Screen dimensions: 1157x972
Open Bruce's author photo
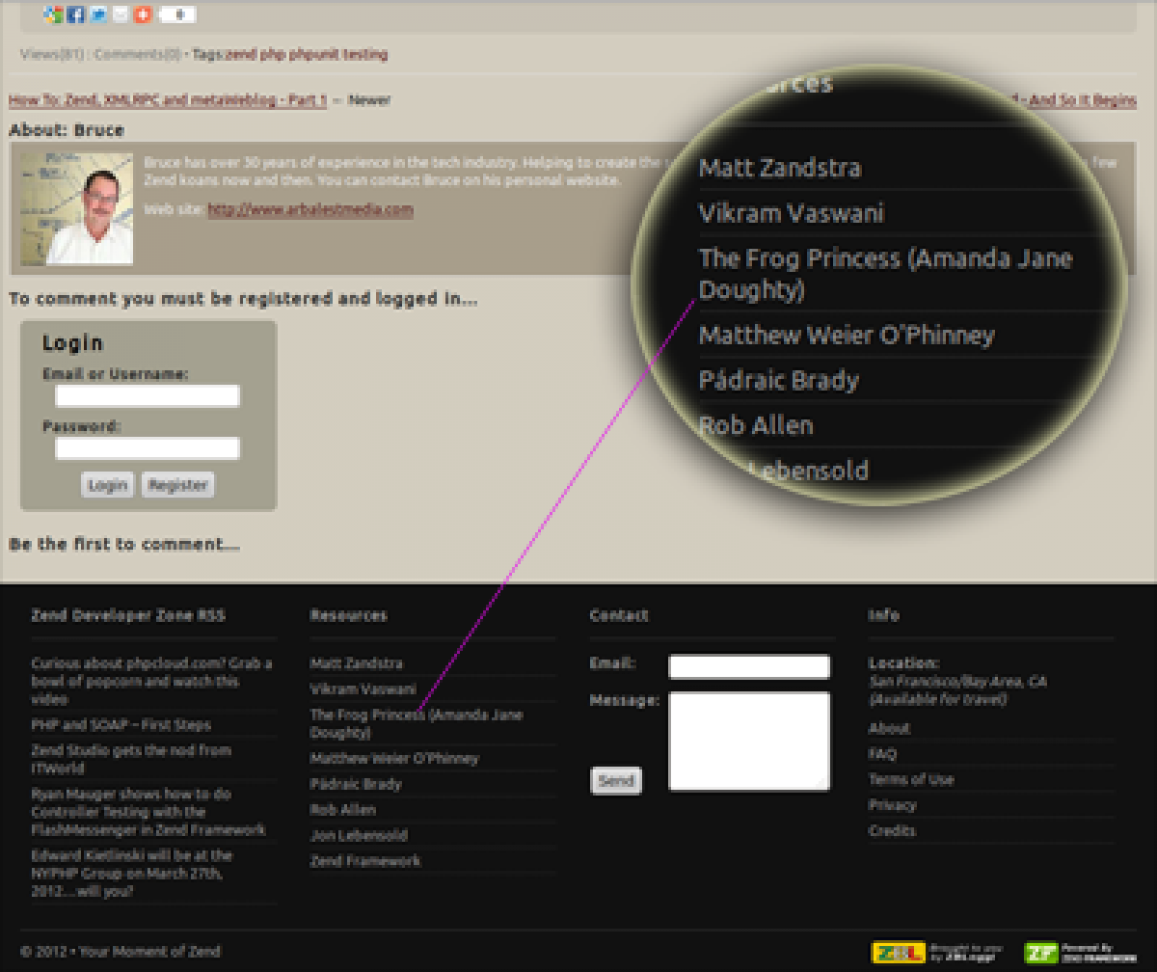point(77,208)
